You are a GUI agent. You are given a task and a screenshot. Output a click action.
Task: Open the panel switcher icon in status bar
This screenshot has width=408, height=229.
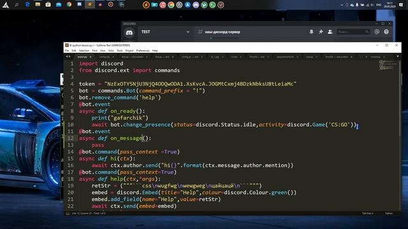click(x=68, y=214)
